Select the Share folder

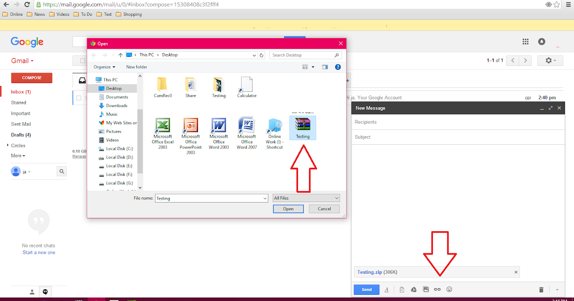click(x=190, y=87)
